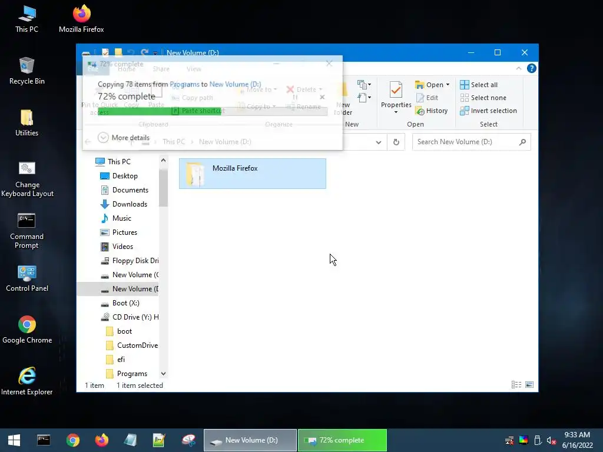Open the efi folder in tree
This screenshot has height=452, width=603.
(115, 360)
